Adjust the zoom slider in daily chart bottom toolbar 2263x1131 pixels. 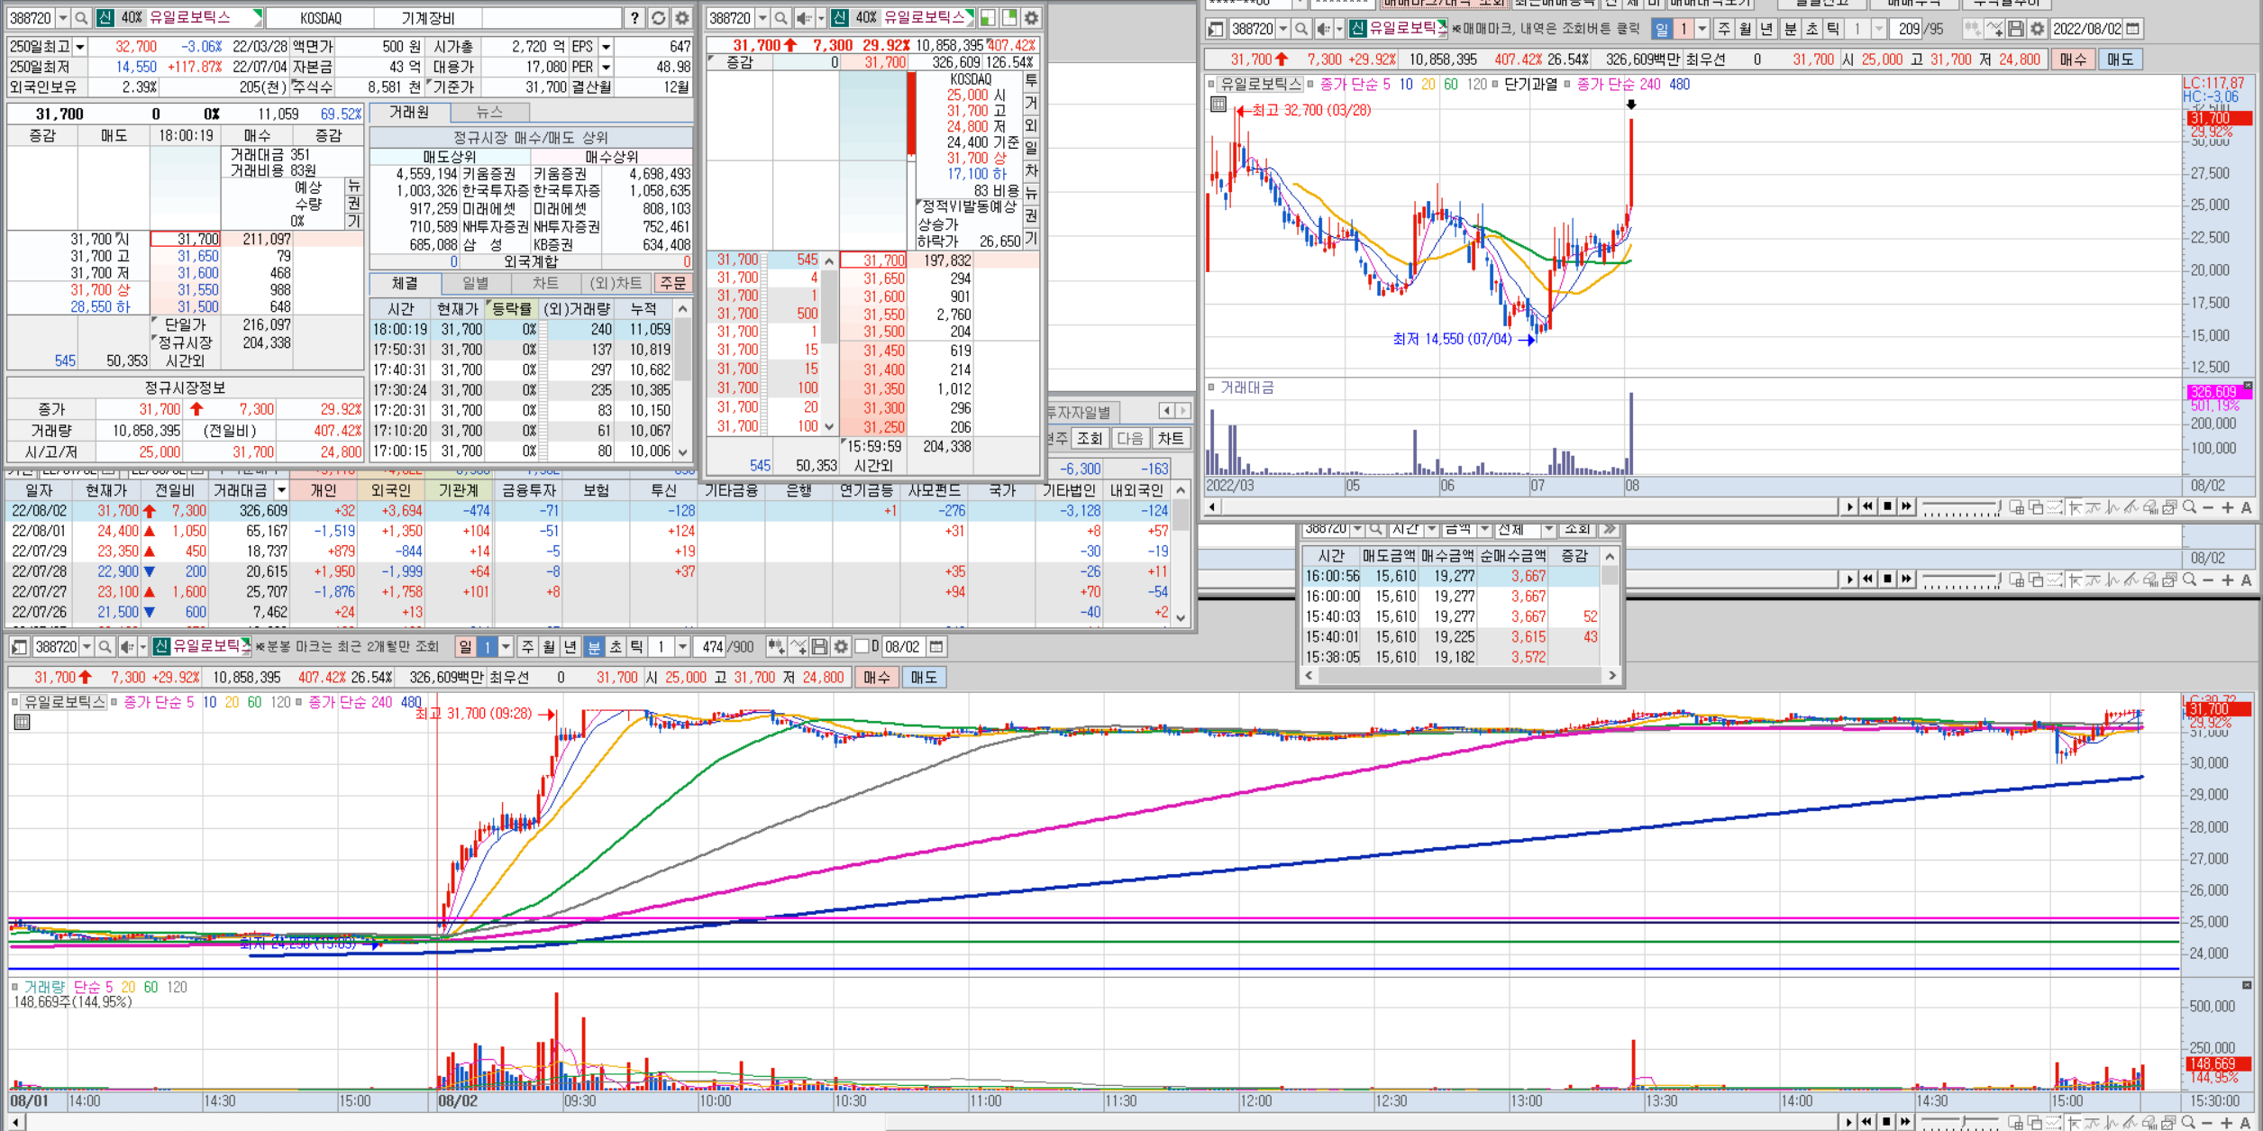pos(1962,507)
